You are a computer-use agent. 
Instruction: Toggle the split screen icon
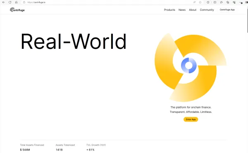[x=215, y=2]
